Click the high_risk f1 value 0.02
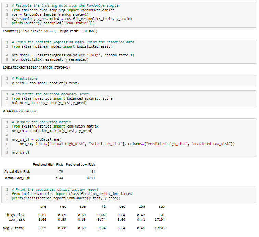259x237 pixels. click(x=101, y=215)
